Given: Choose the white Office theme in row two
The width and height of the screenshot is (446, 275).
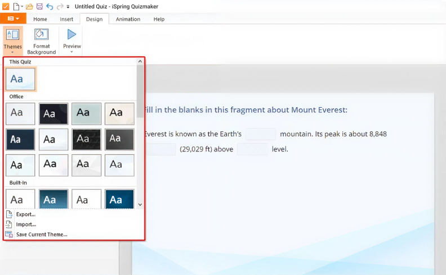Looking at the screenshot, I should coord(53,140).
